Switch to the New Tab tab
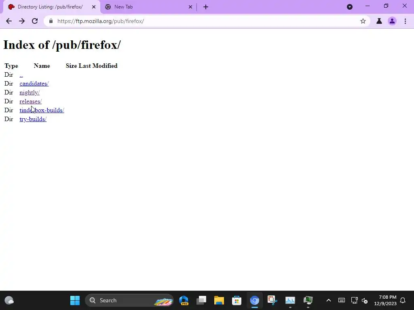This screenshot has height=310, width=414. click(x=148, y=7)
